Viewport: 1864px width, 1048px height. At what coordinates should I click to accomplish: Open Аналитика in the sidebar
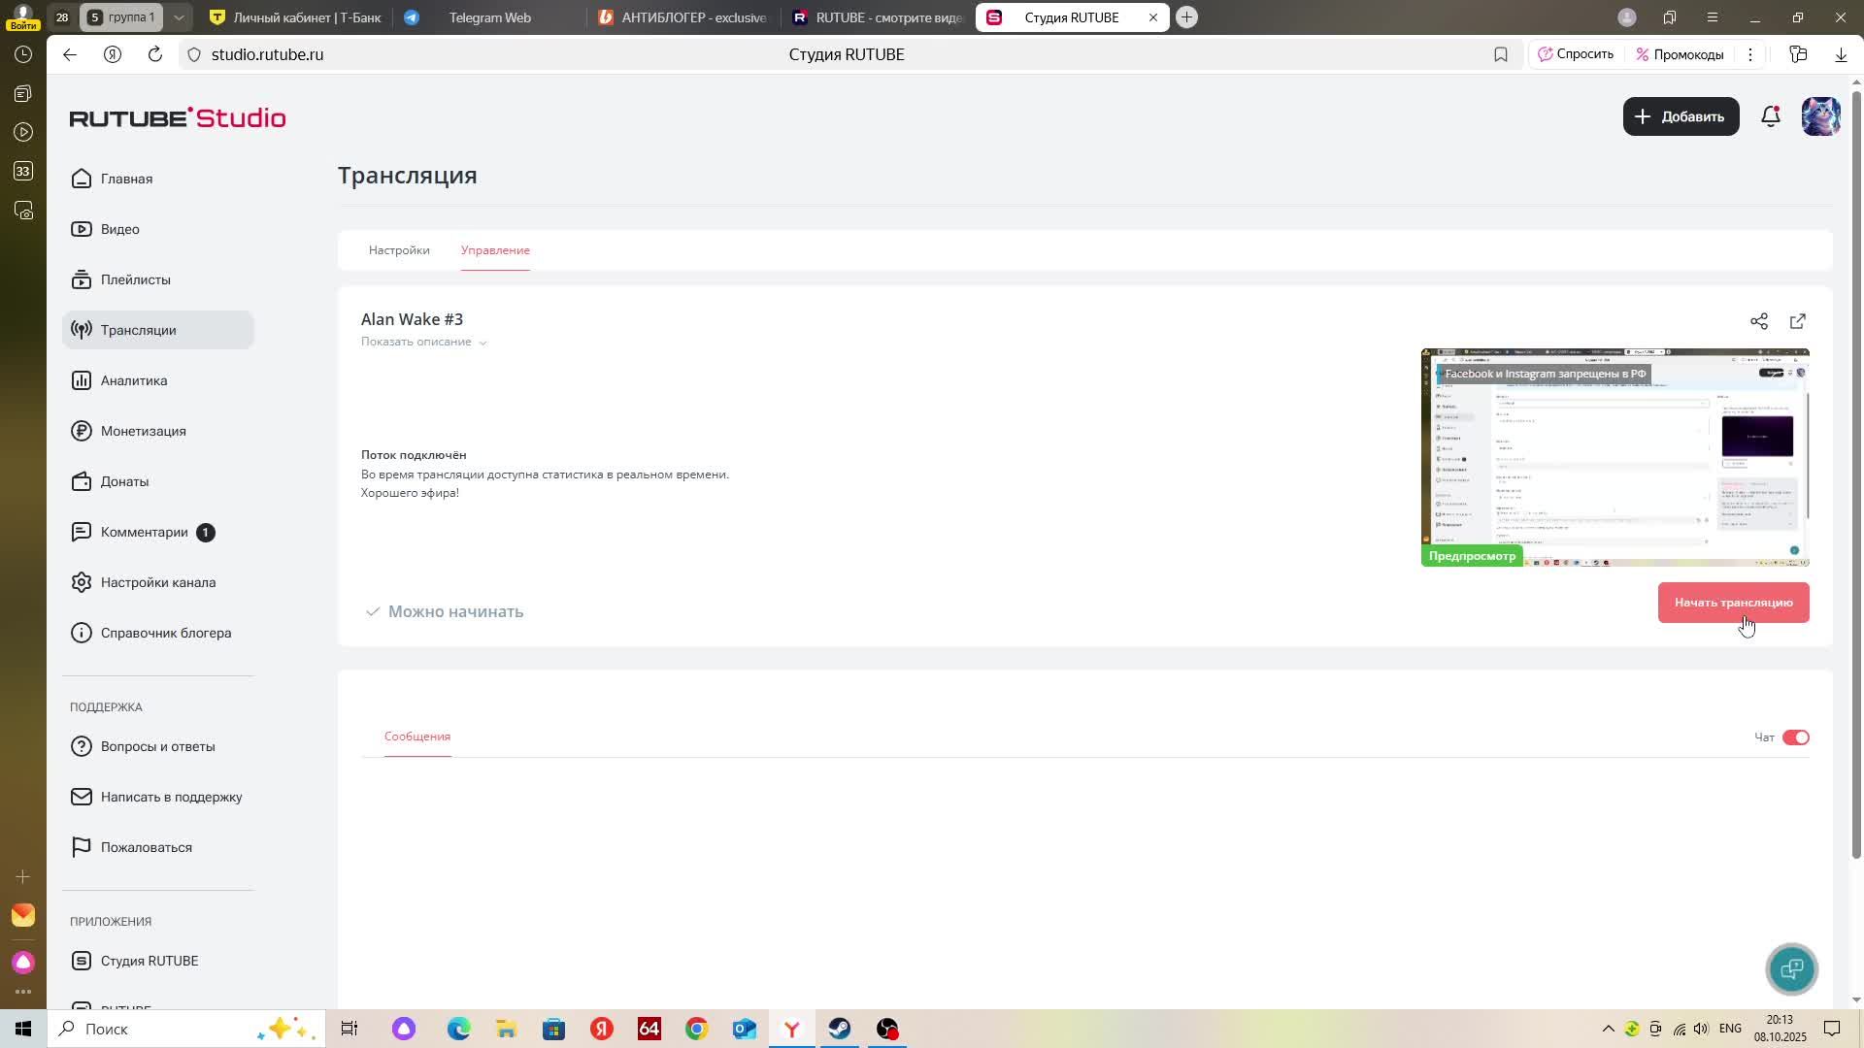[x=134, y=380]
